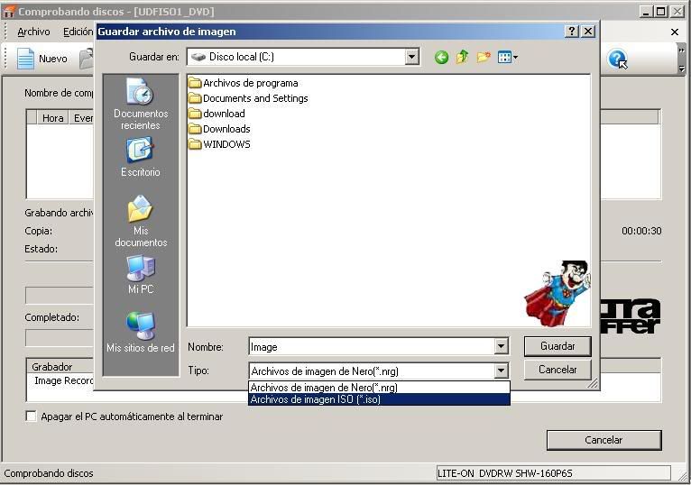Choose Archivos de imagen ISO (*.iso) option
The width and height of the screenshot is (691, 485).
tap(379, 399)
